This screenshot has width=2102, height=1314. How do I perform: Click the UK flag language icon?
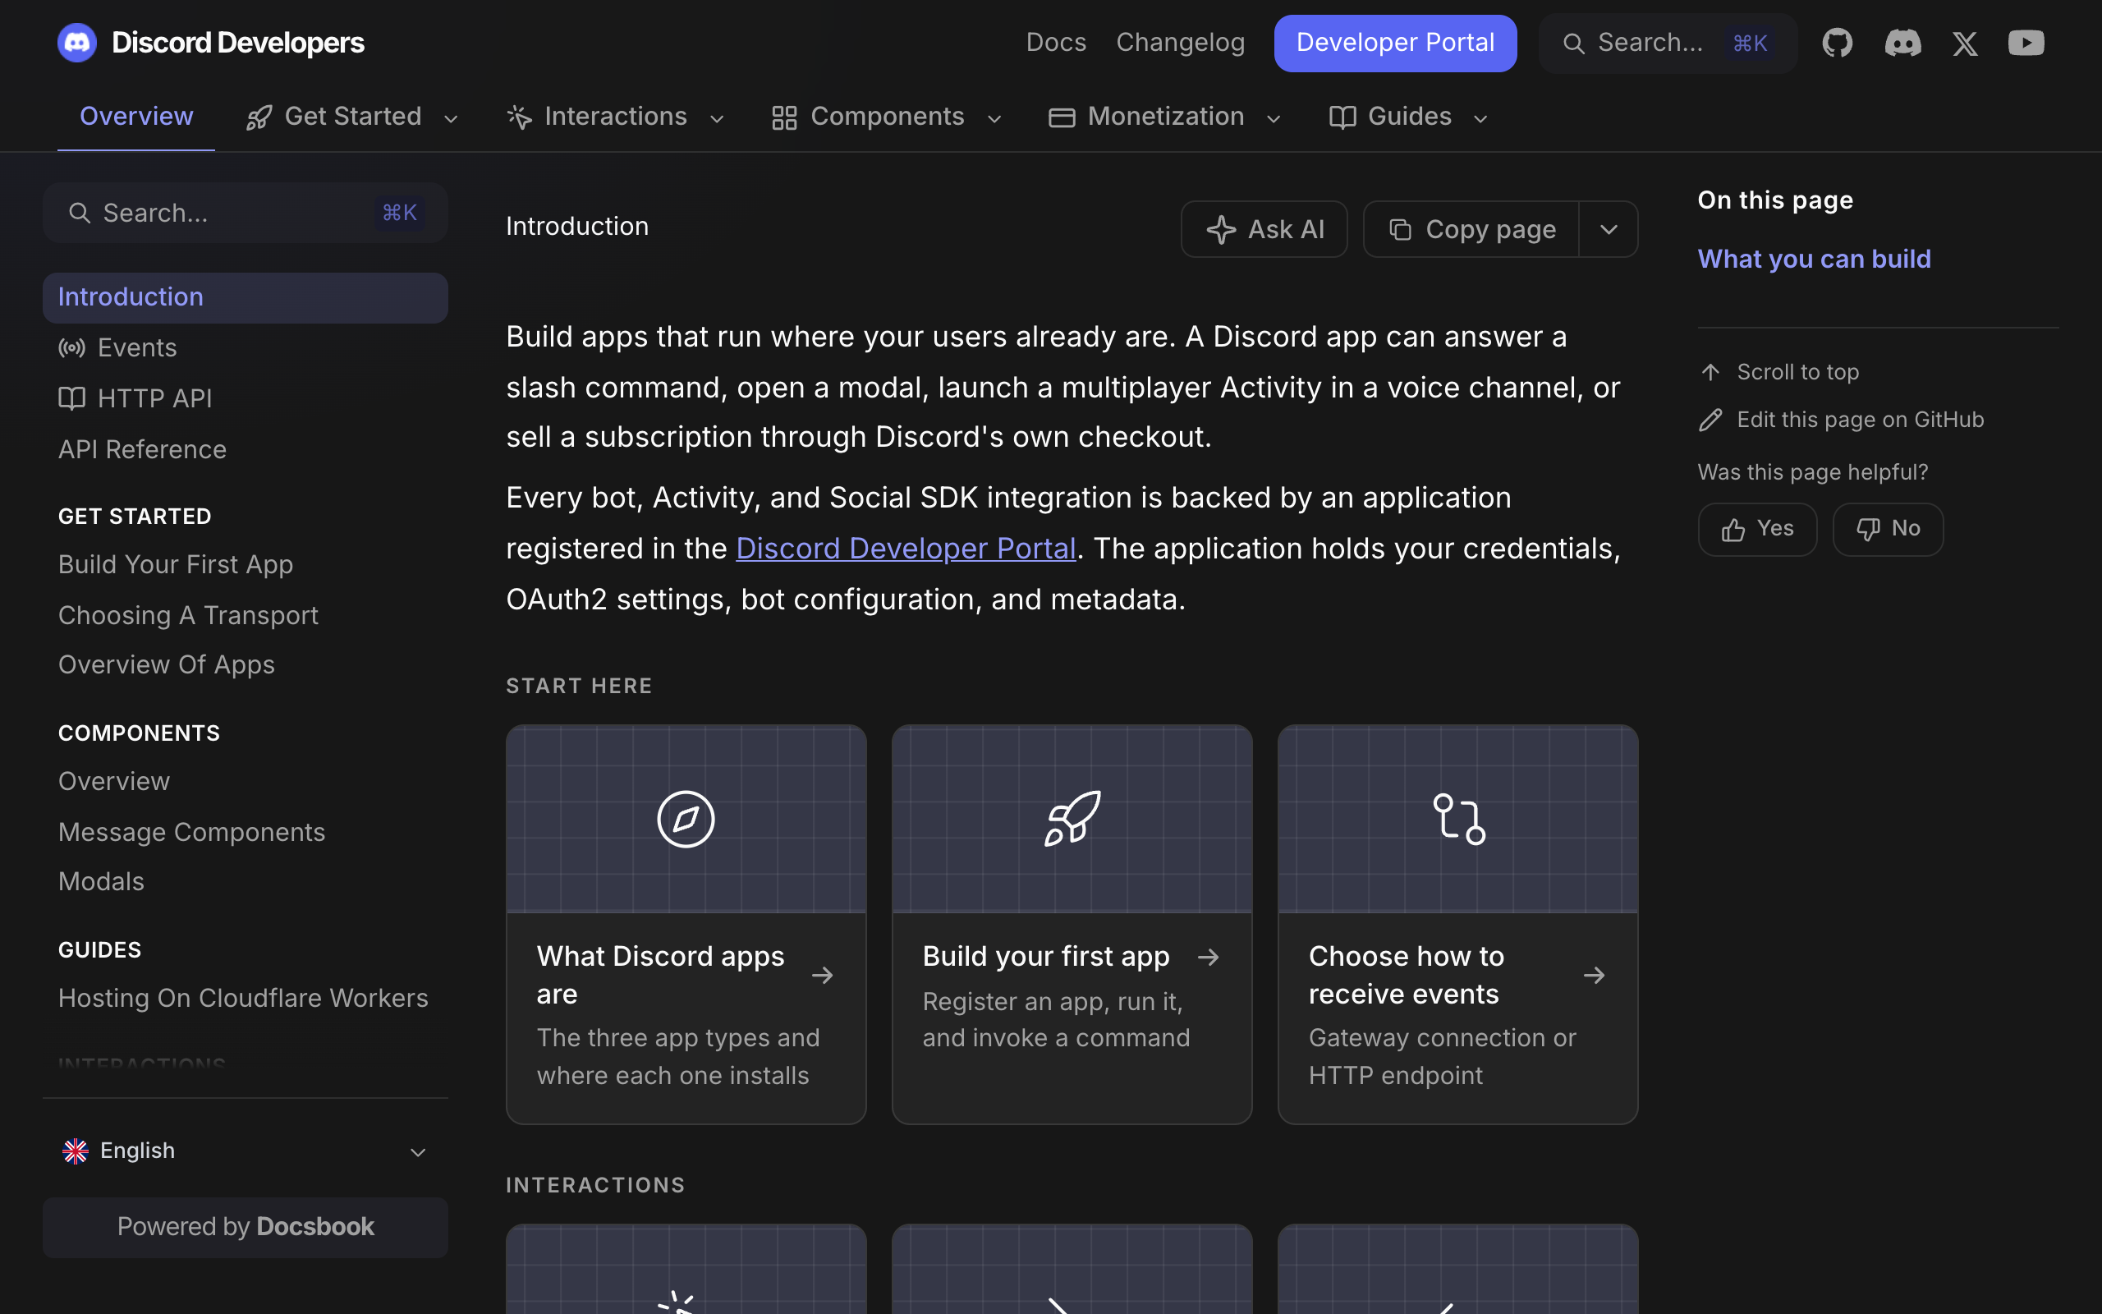pos(76,1151)
